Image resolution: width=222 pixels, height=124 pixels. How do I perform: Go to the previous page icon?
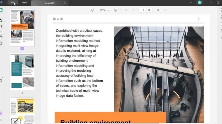coord(133,10)
